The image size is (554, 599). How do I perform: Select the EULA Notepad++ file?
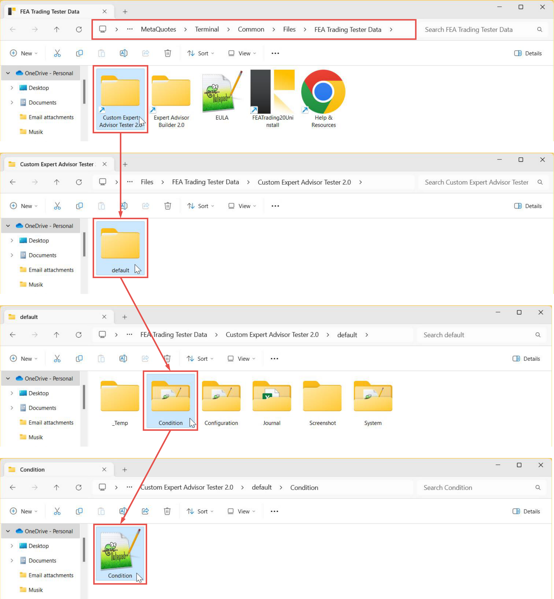coord(222,96)
